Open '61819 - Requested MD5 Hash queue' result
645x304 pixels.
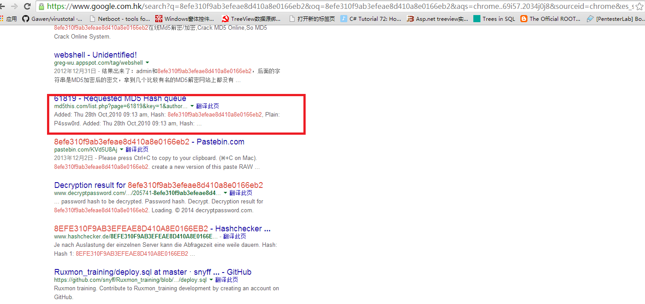click(120, 98)
